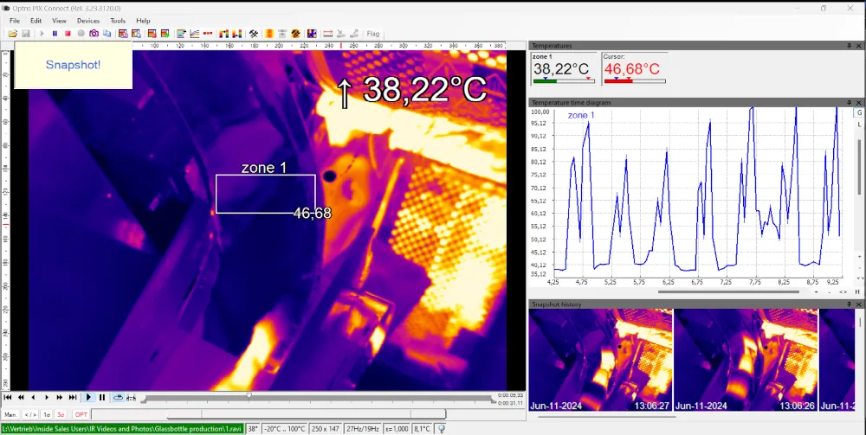866x435 pixels.
Task: Open the 13:06:27 snapshot thumbnail
Action: 600,361
